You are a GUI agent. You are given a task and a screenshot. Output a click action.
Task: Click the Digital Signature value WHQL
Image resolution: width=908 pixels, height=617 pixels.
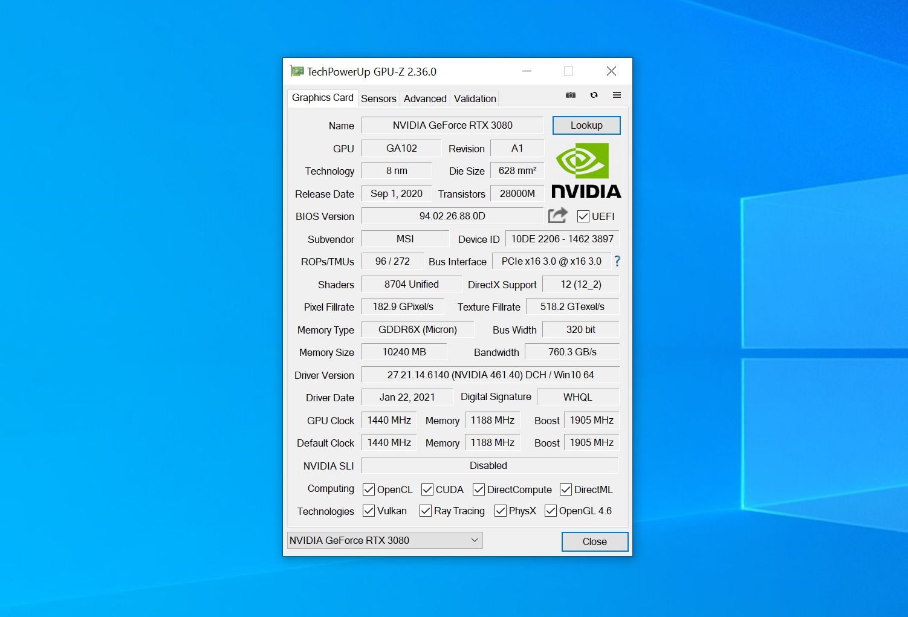point(578,397)
